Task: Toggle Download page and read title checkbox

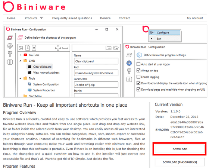Action: pyautogui.click(x=138, y=90)
